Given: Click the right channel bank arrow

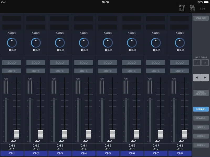Looking at the screenshot, I should click(x=205, y=77).
